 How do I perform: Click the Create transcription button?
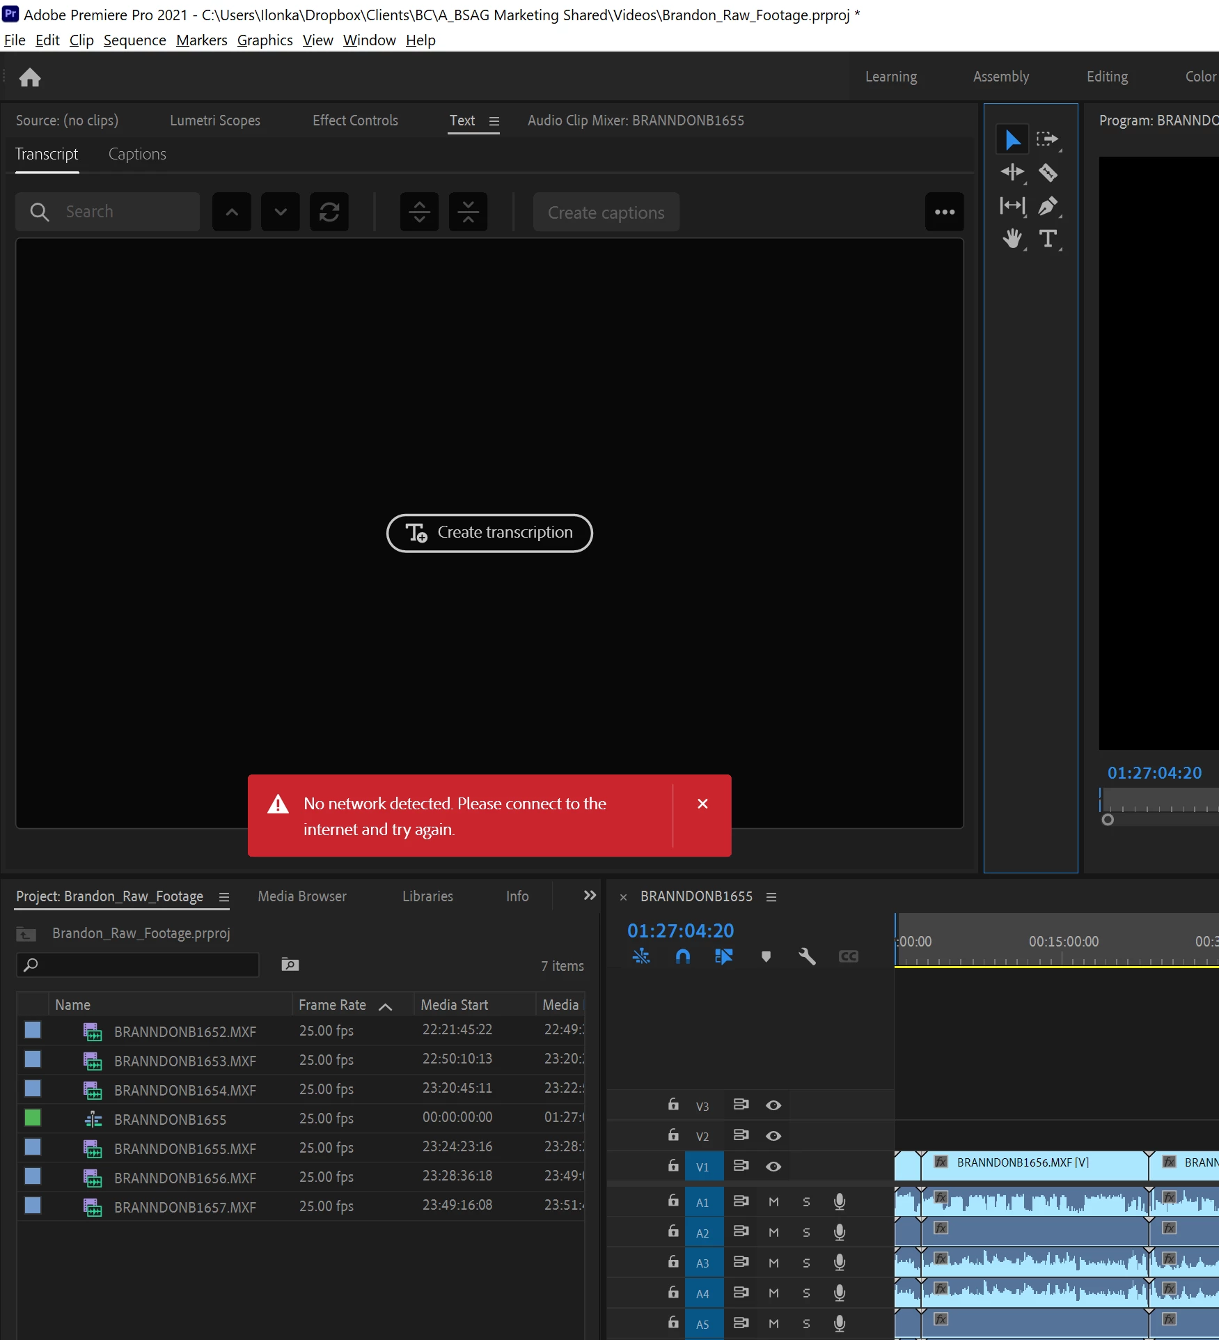pos(489,533)
